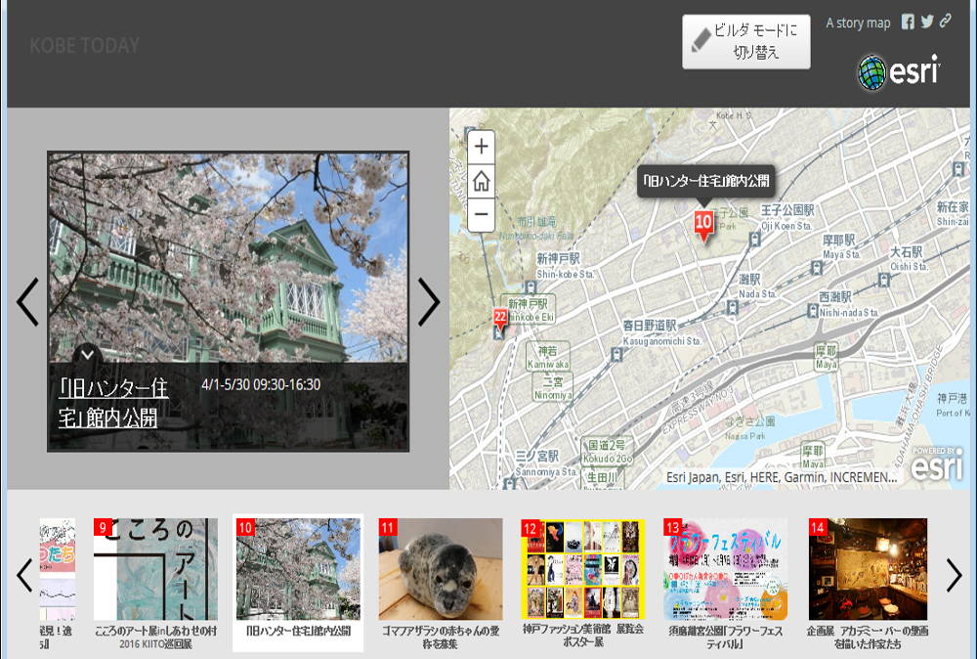Open thumbnail 13 flower festival
This screenshot has width=977, height=659.
click(x=725, y=569)
